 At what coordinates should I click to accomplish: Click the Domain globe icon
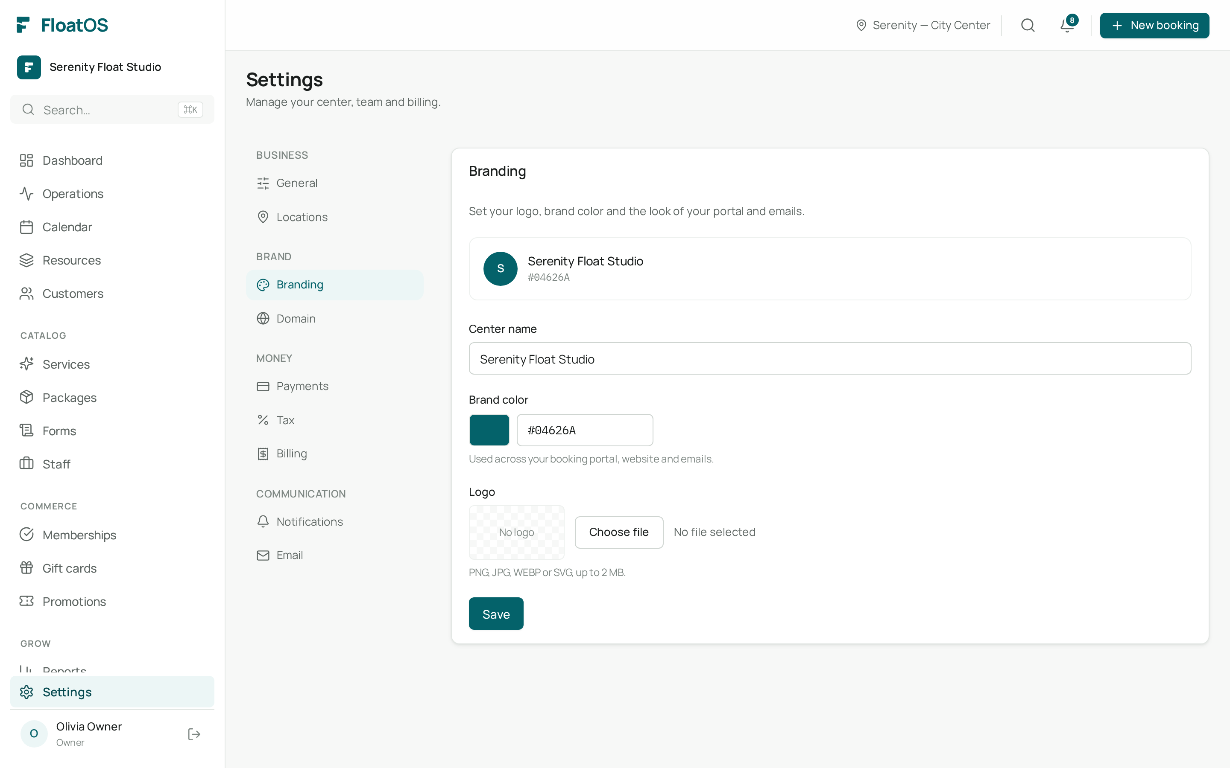click(263, 318)
